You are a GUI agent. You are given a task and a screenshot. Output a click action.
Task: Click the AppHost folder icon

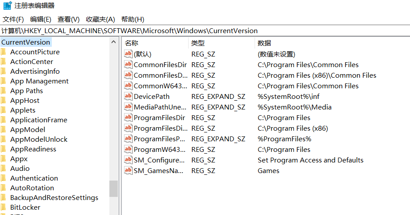(3, 100)
